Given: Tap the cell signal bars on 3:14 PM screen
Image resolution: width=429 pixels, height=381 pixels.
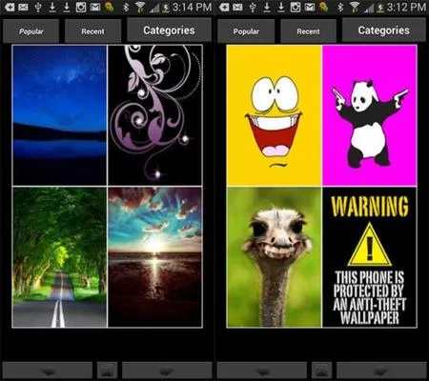Looking at the screenshot, I should [x=154, y=8].
